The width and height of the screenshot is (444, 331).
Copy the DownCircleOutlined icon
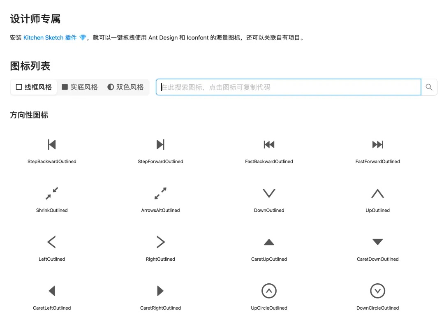tap(377, 291)
